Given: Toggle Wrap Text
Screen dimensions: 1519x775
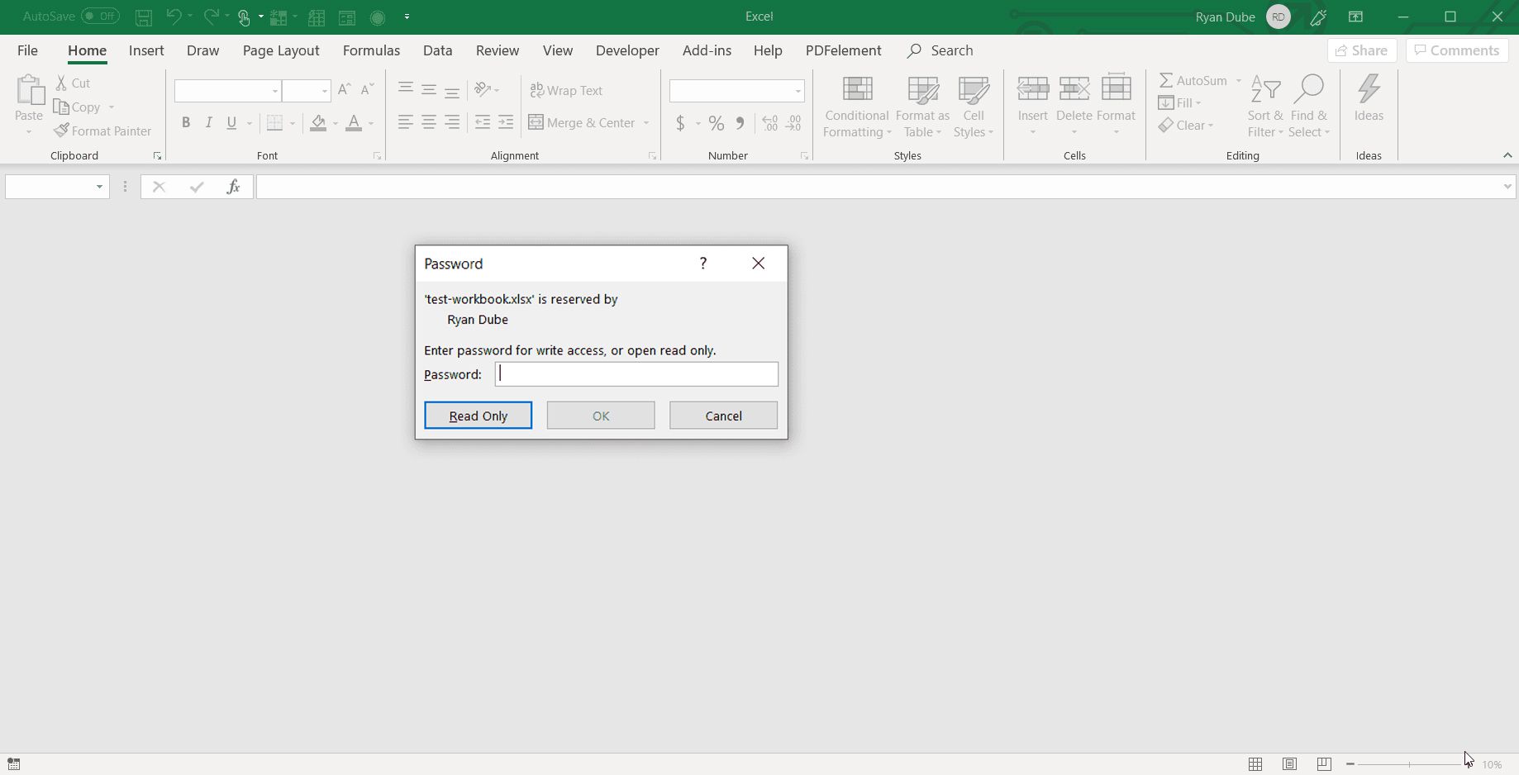Looking at the screenshot, I should tap(566, 90).
